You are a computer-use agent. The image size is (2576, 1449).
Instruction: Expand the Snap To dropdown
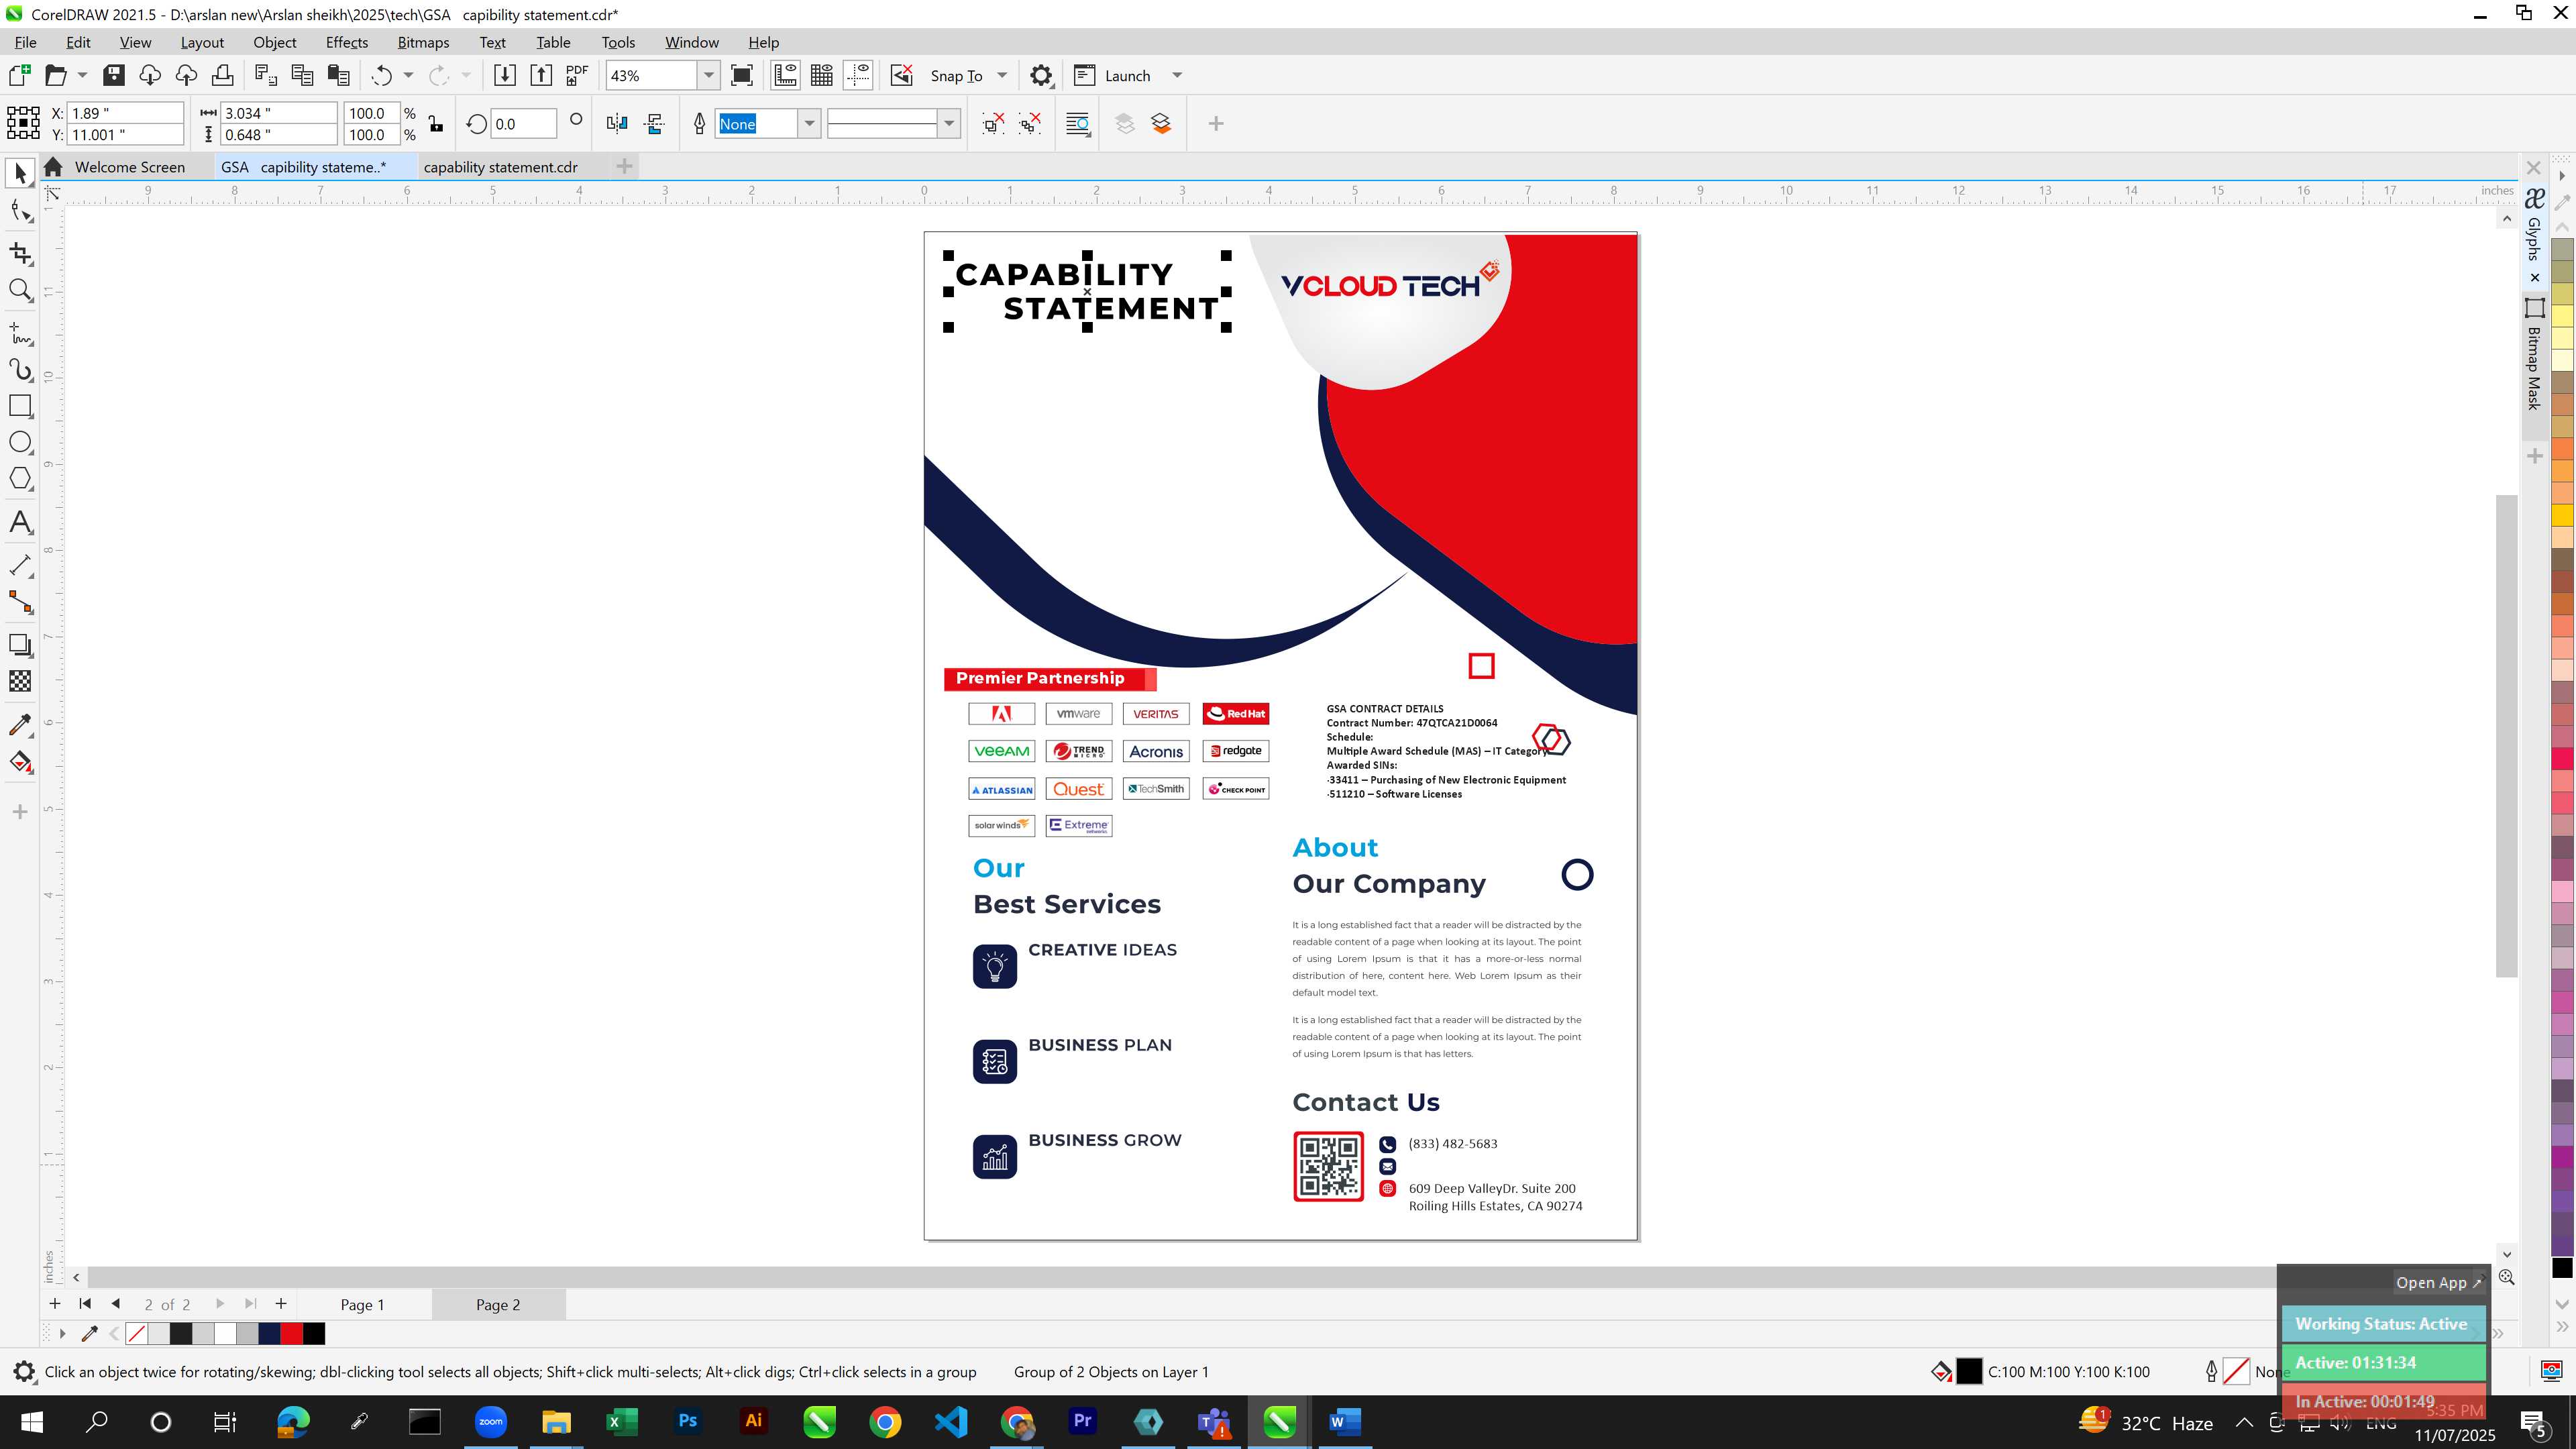click(1002, 75)
